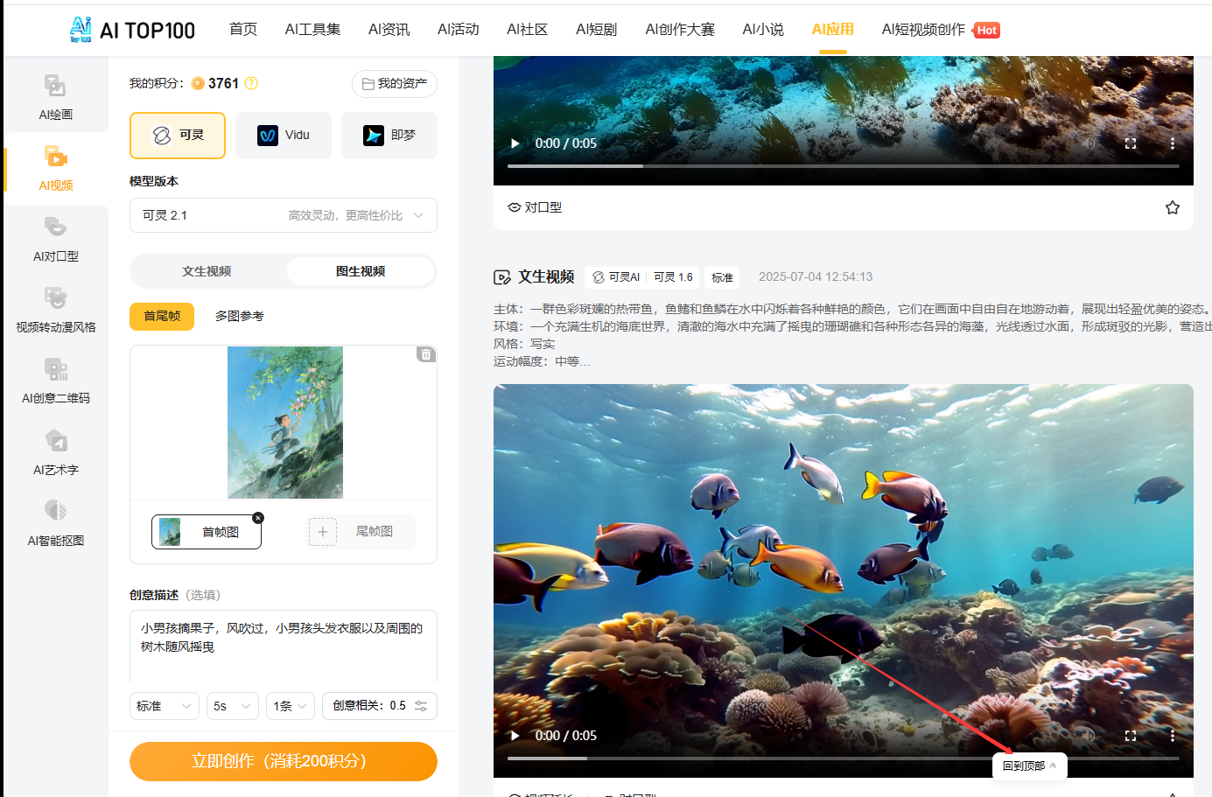Click 立即创作 generate button
This screenshot has height=797, width=1212.
pyautogui.click(x=284, y=761)
